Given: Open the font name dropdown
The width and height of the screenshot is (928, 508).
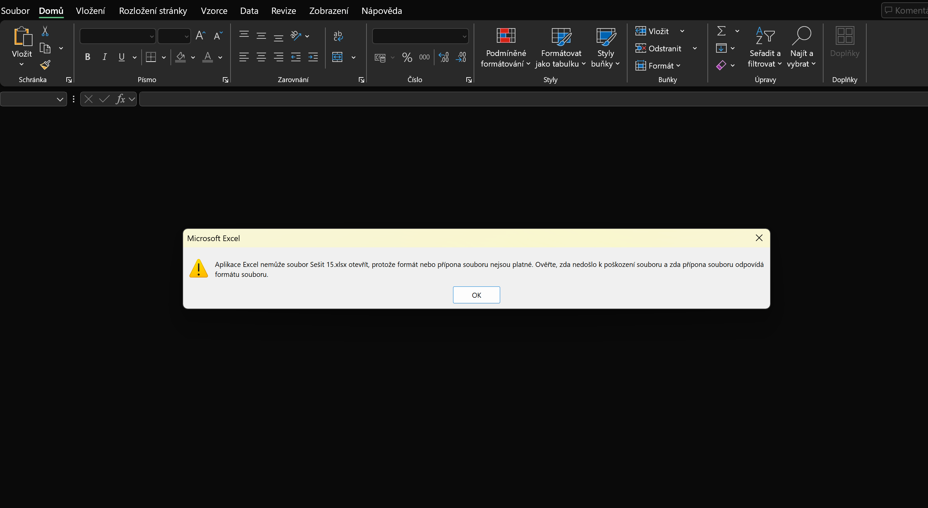Looking at the screenshot, I should coord(152,36).
